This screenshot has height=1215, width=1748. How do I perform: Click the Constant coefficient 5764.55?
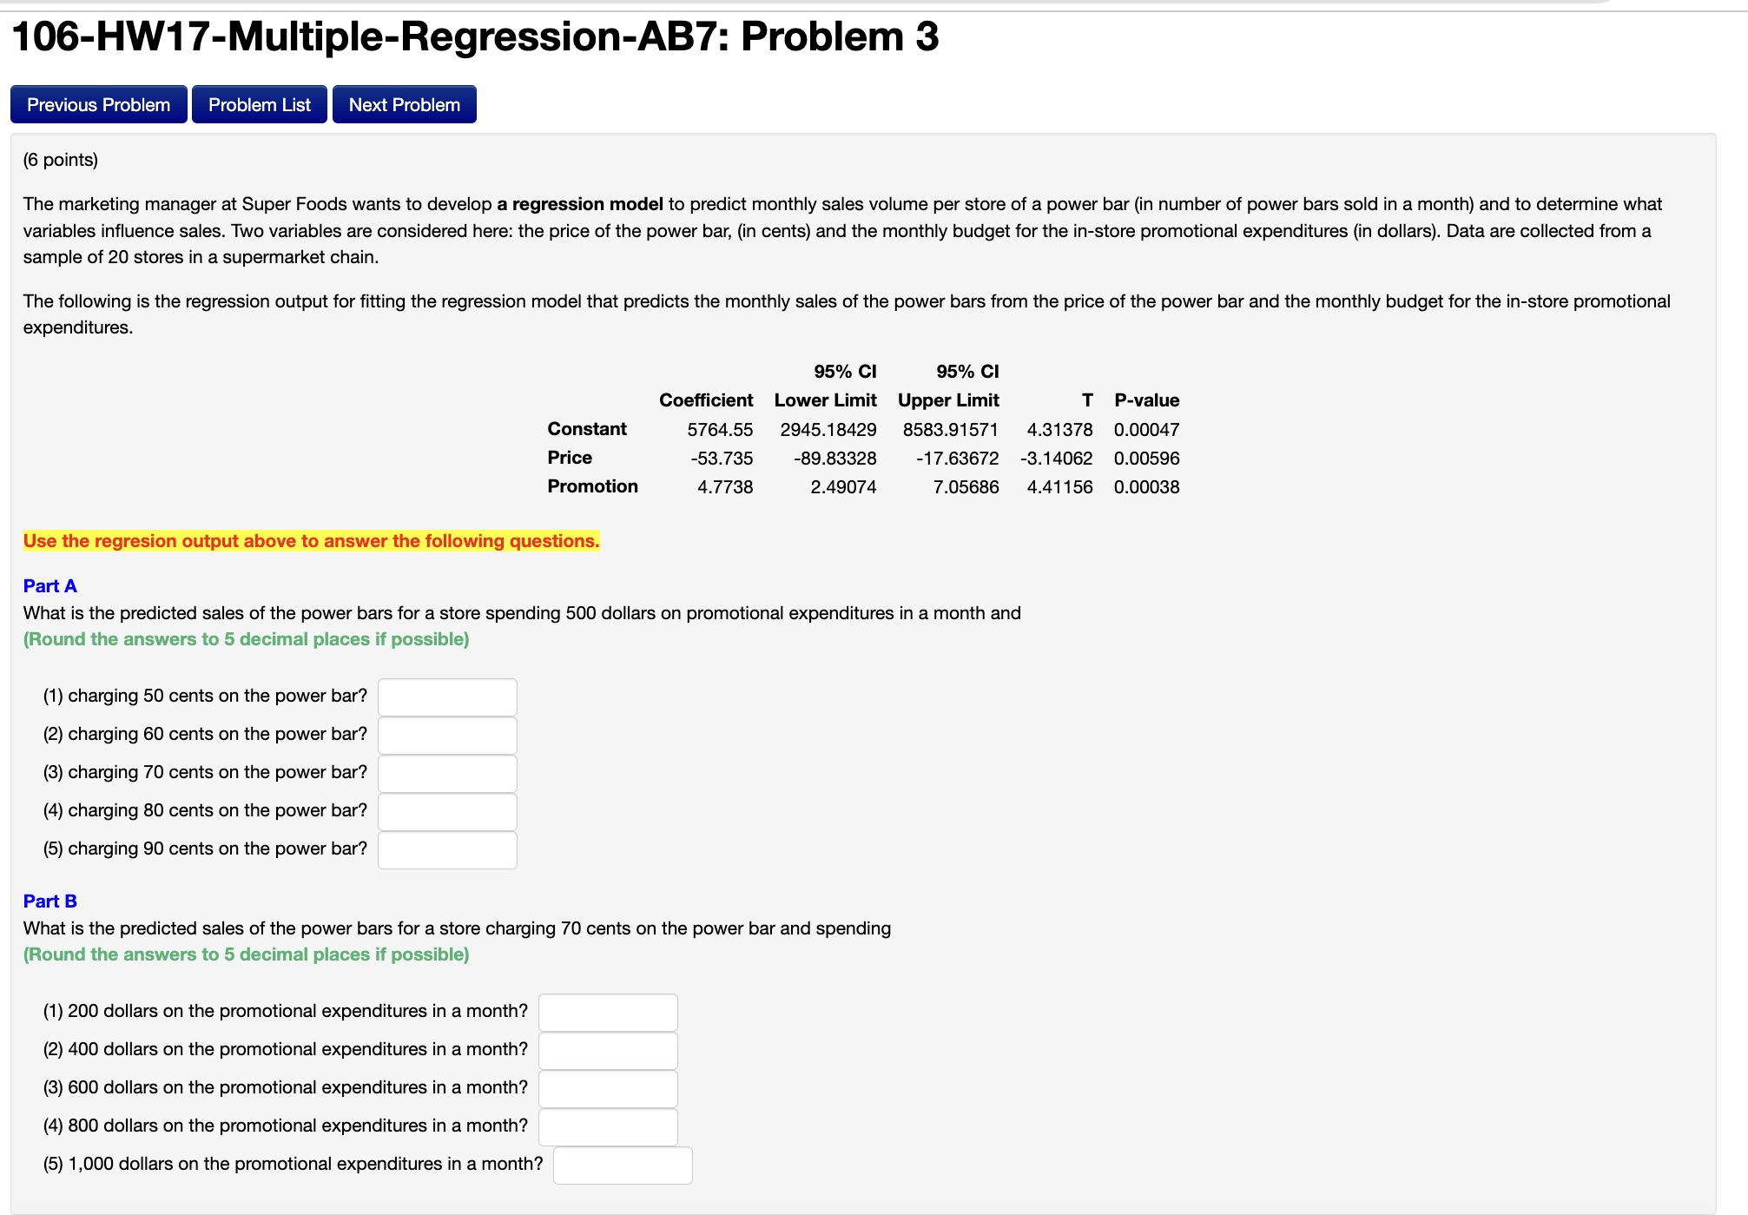coord(720,430)
